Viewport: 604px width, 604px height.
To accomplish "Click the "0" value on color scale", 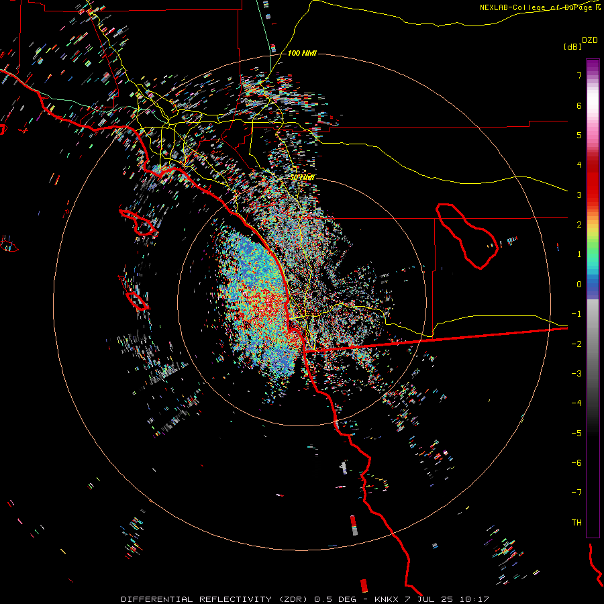I will pos(579,285).
